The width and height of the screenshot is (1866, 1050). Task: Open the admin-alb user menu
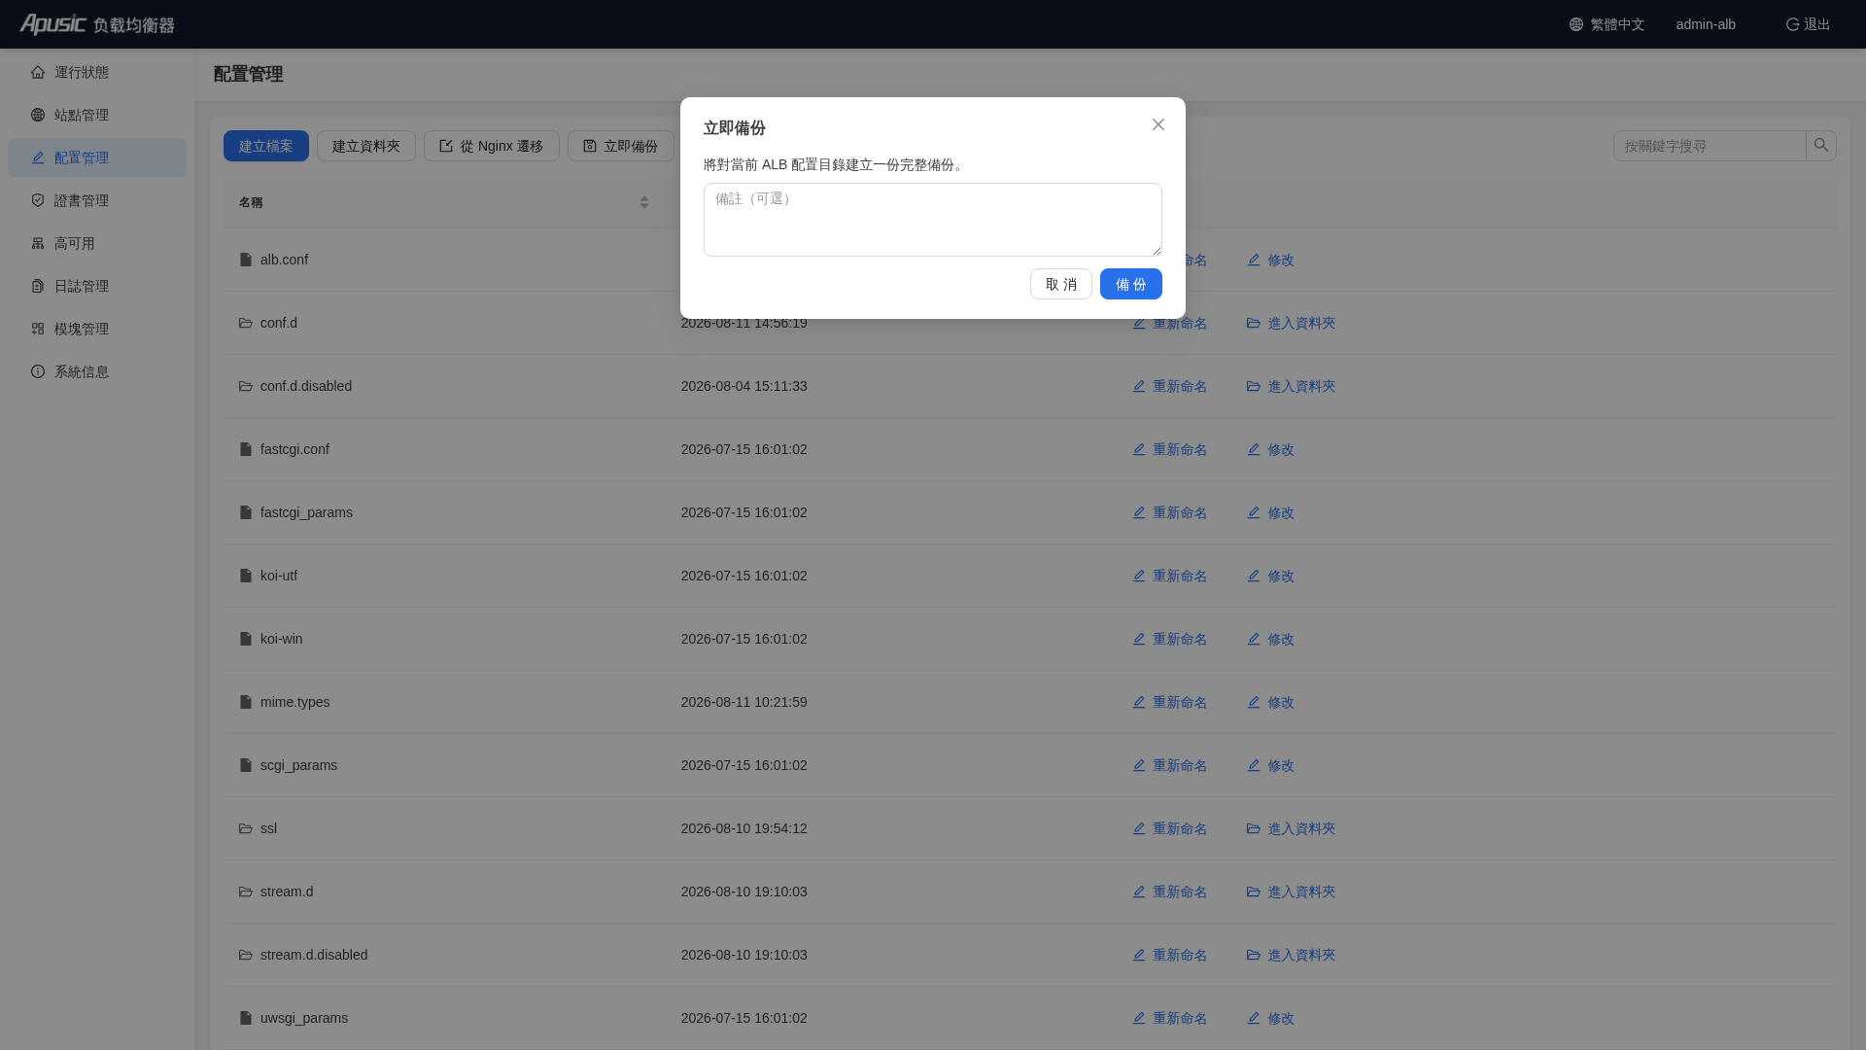pos(1706,24)
